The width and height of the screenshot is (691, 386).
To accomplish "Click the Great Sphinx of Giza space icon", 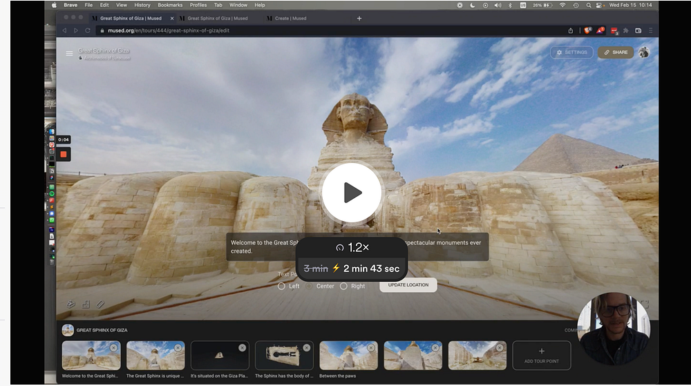I will [x=68, y=330].
